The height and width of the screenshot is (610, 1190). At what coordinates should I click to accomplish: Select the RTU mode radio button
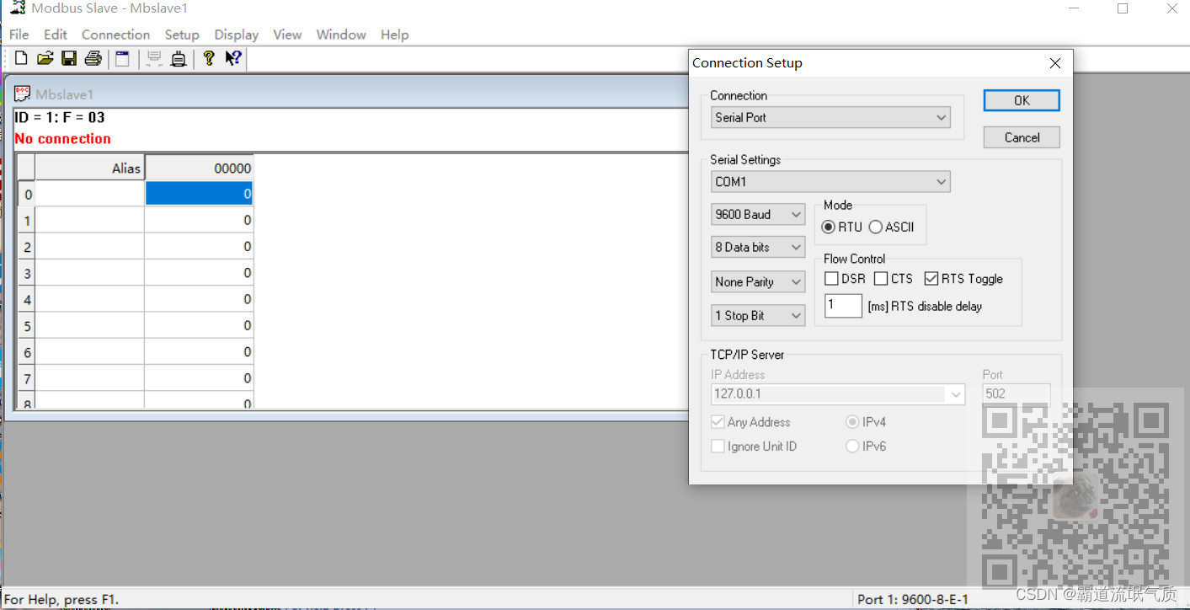829,227
